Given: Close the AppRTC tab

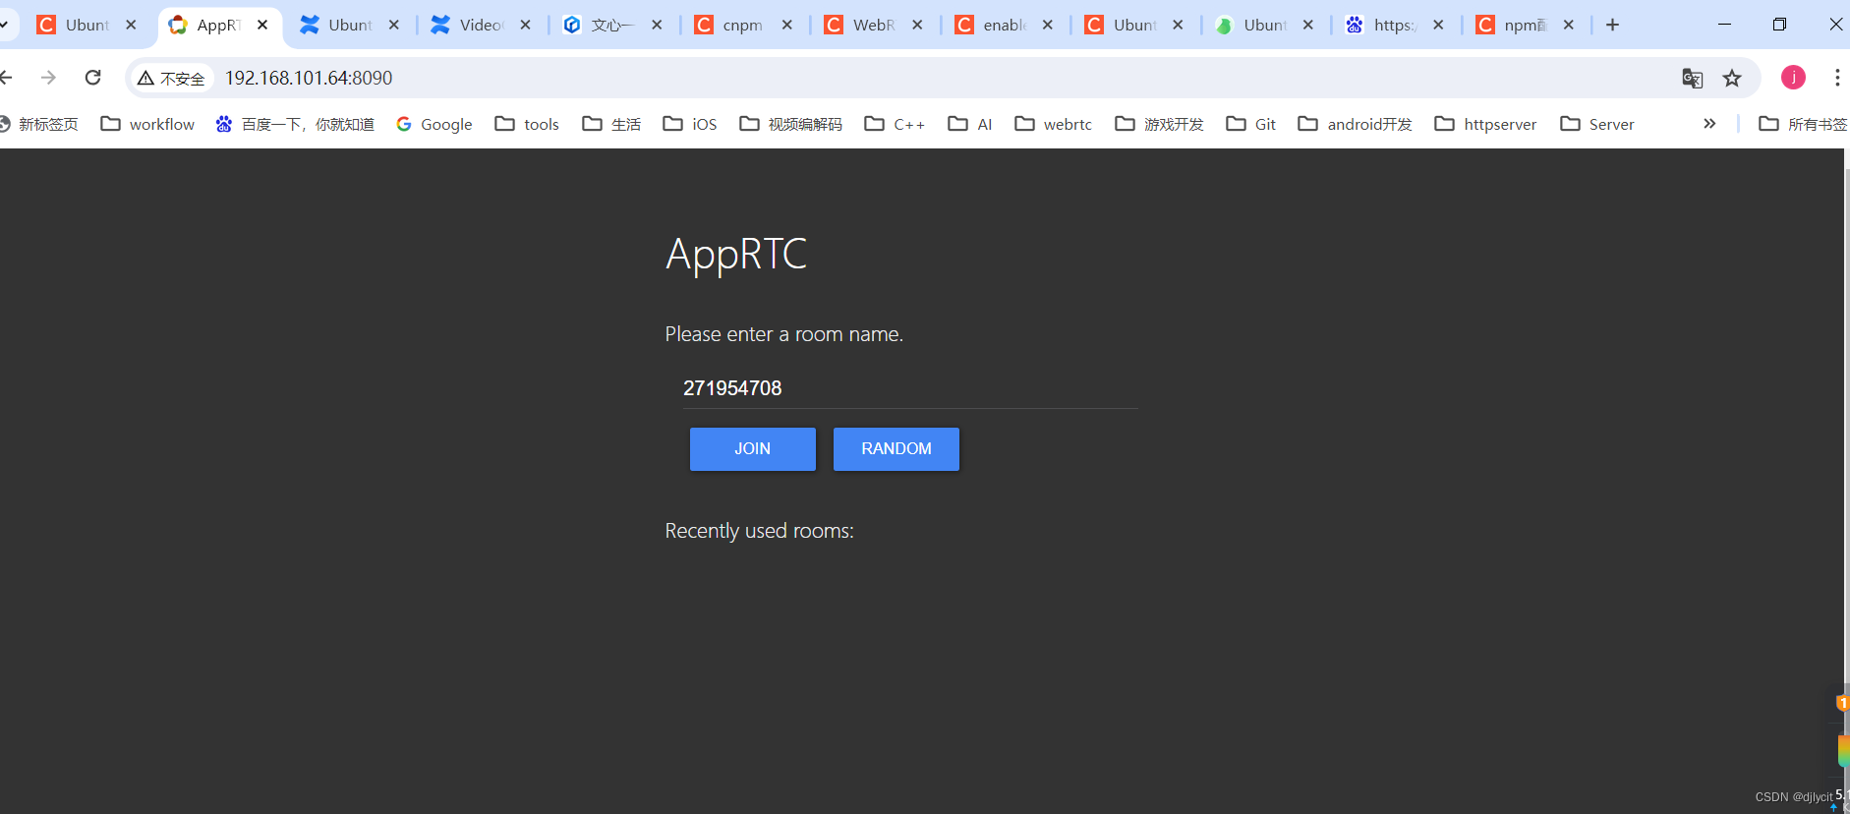Looking at the screenshot, I should pyautogui.click(x=262, y=25).
